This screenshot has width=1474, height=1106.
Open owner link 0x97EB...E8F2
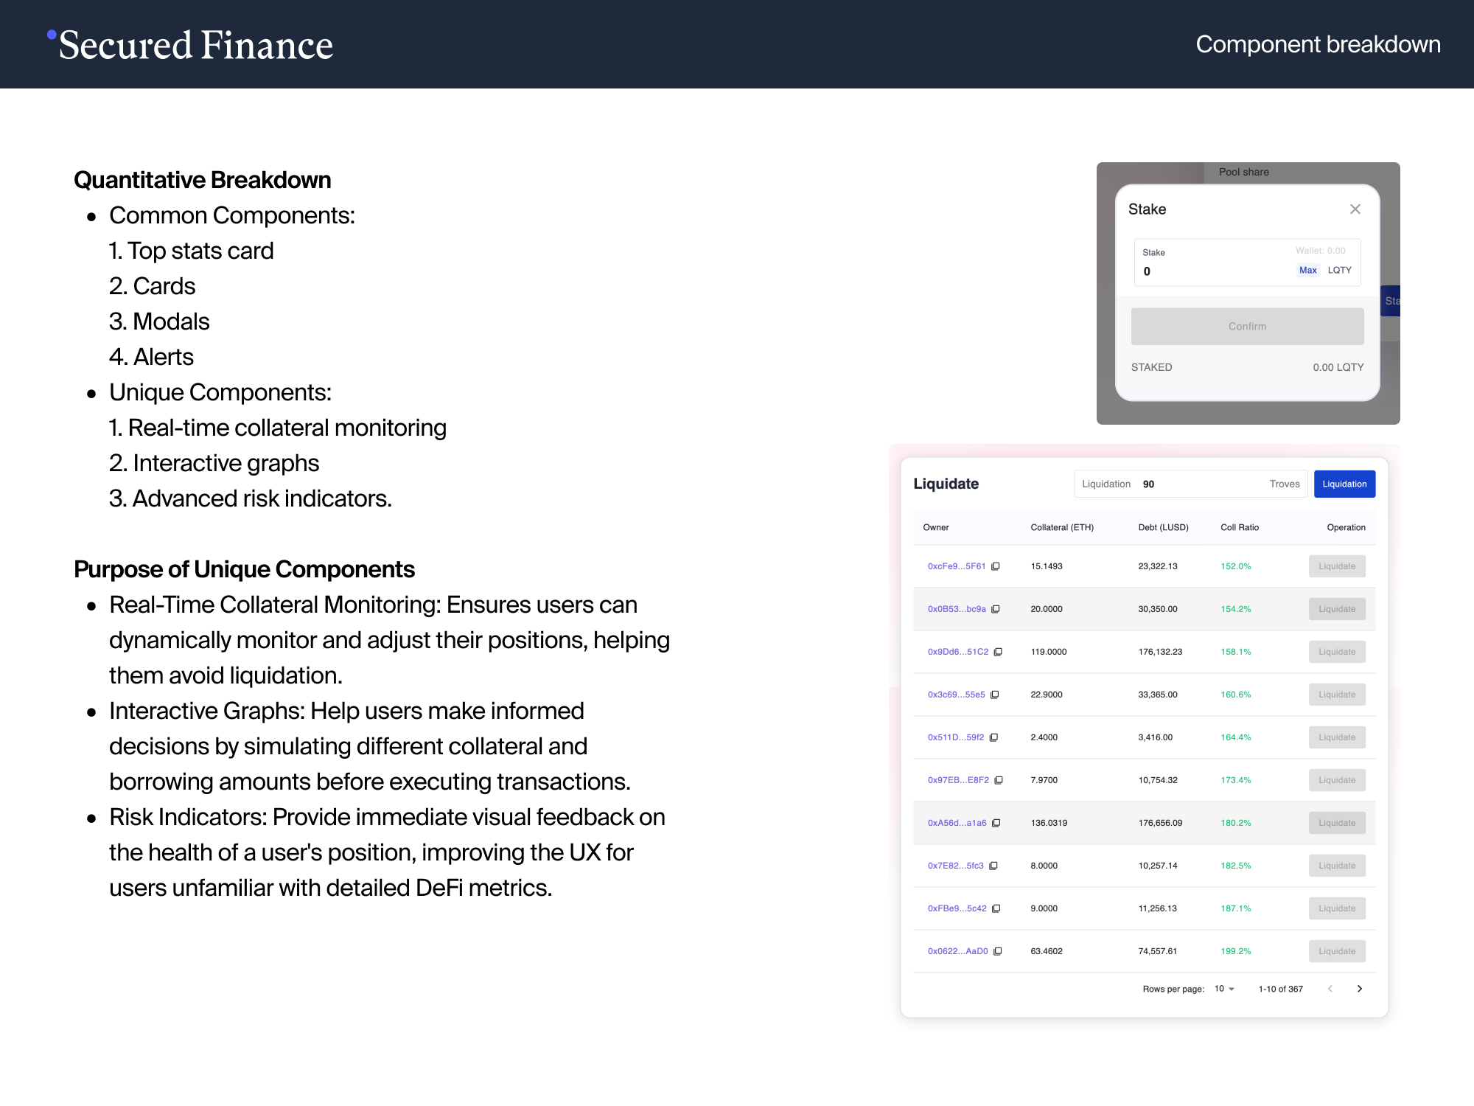coord(958,780)
